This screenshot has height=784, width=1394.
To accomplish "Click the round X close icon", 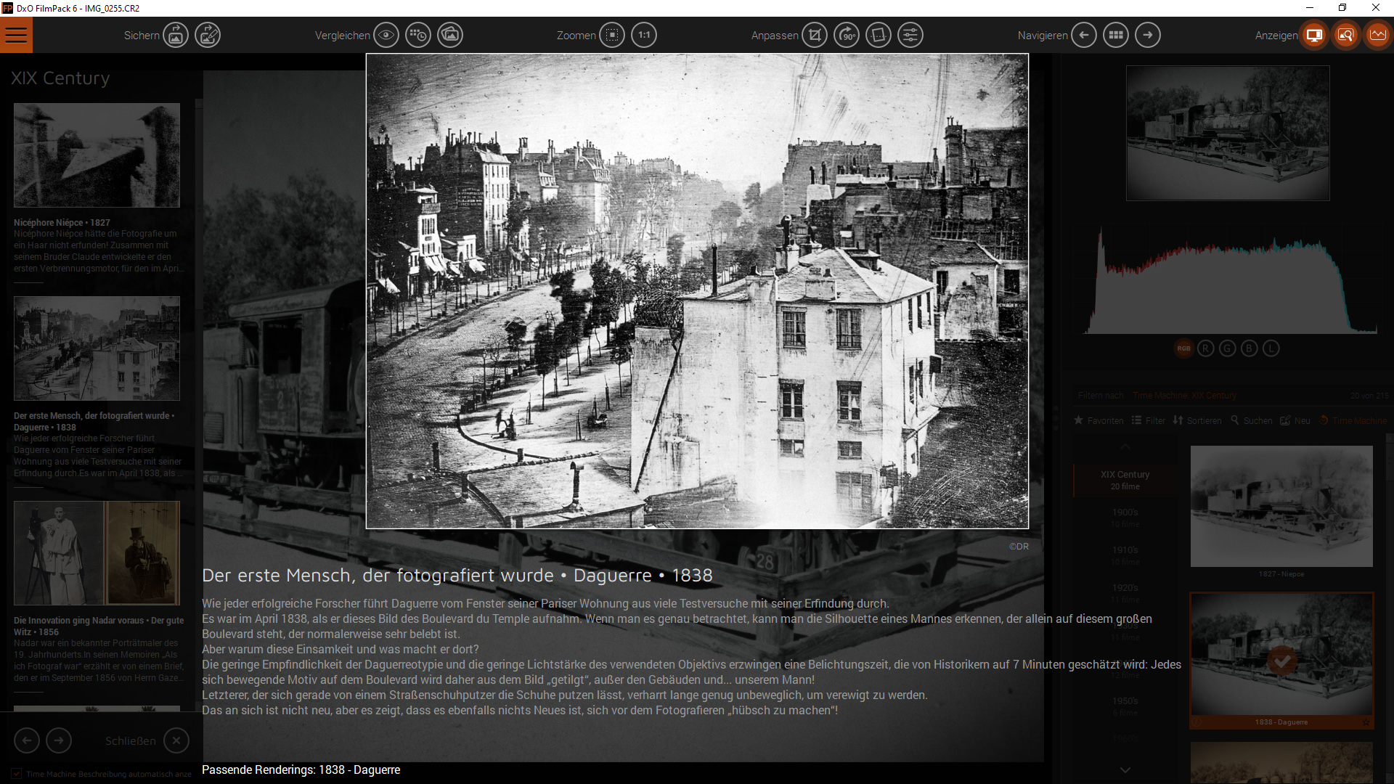I will [x=176, y=740].
